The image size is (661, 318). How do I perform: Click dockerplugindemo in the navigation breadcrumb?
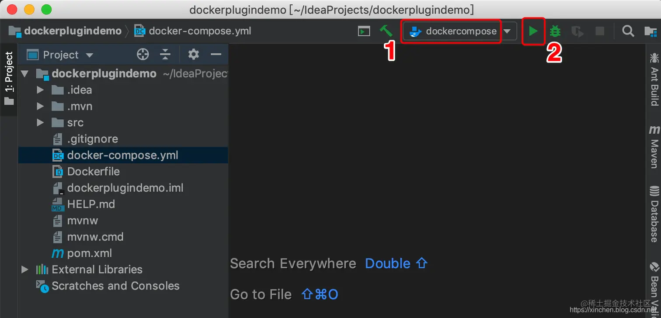72,31
